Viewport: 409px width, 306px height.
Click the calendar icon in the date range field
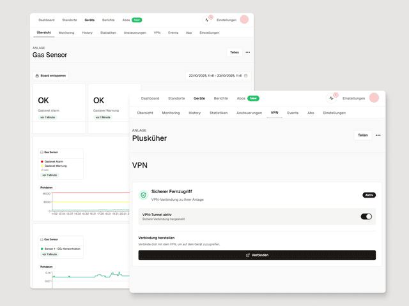[x=245, y=75]
